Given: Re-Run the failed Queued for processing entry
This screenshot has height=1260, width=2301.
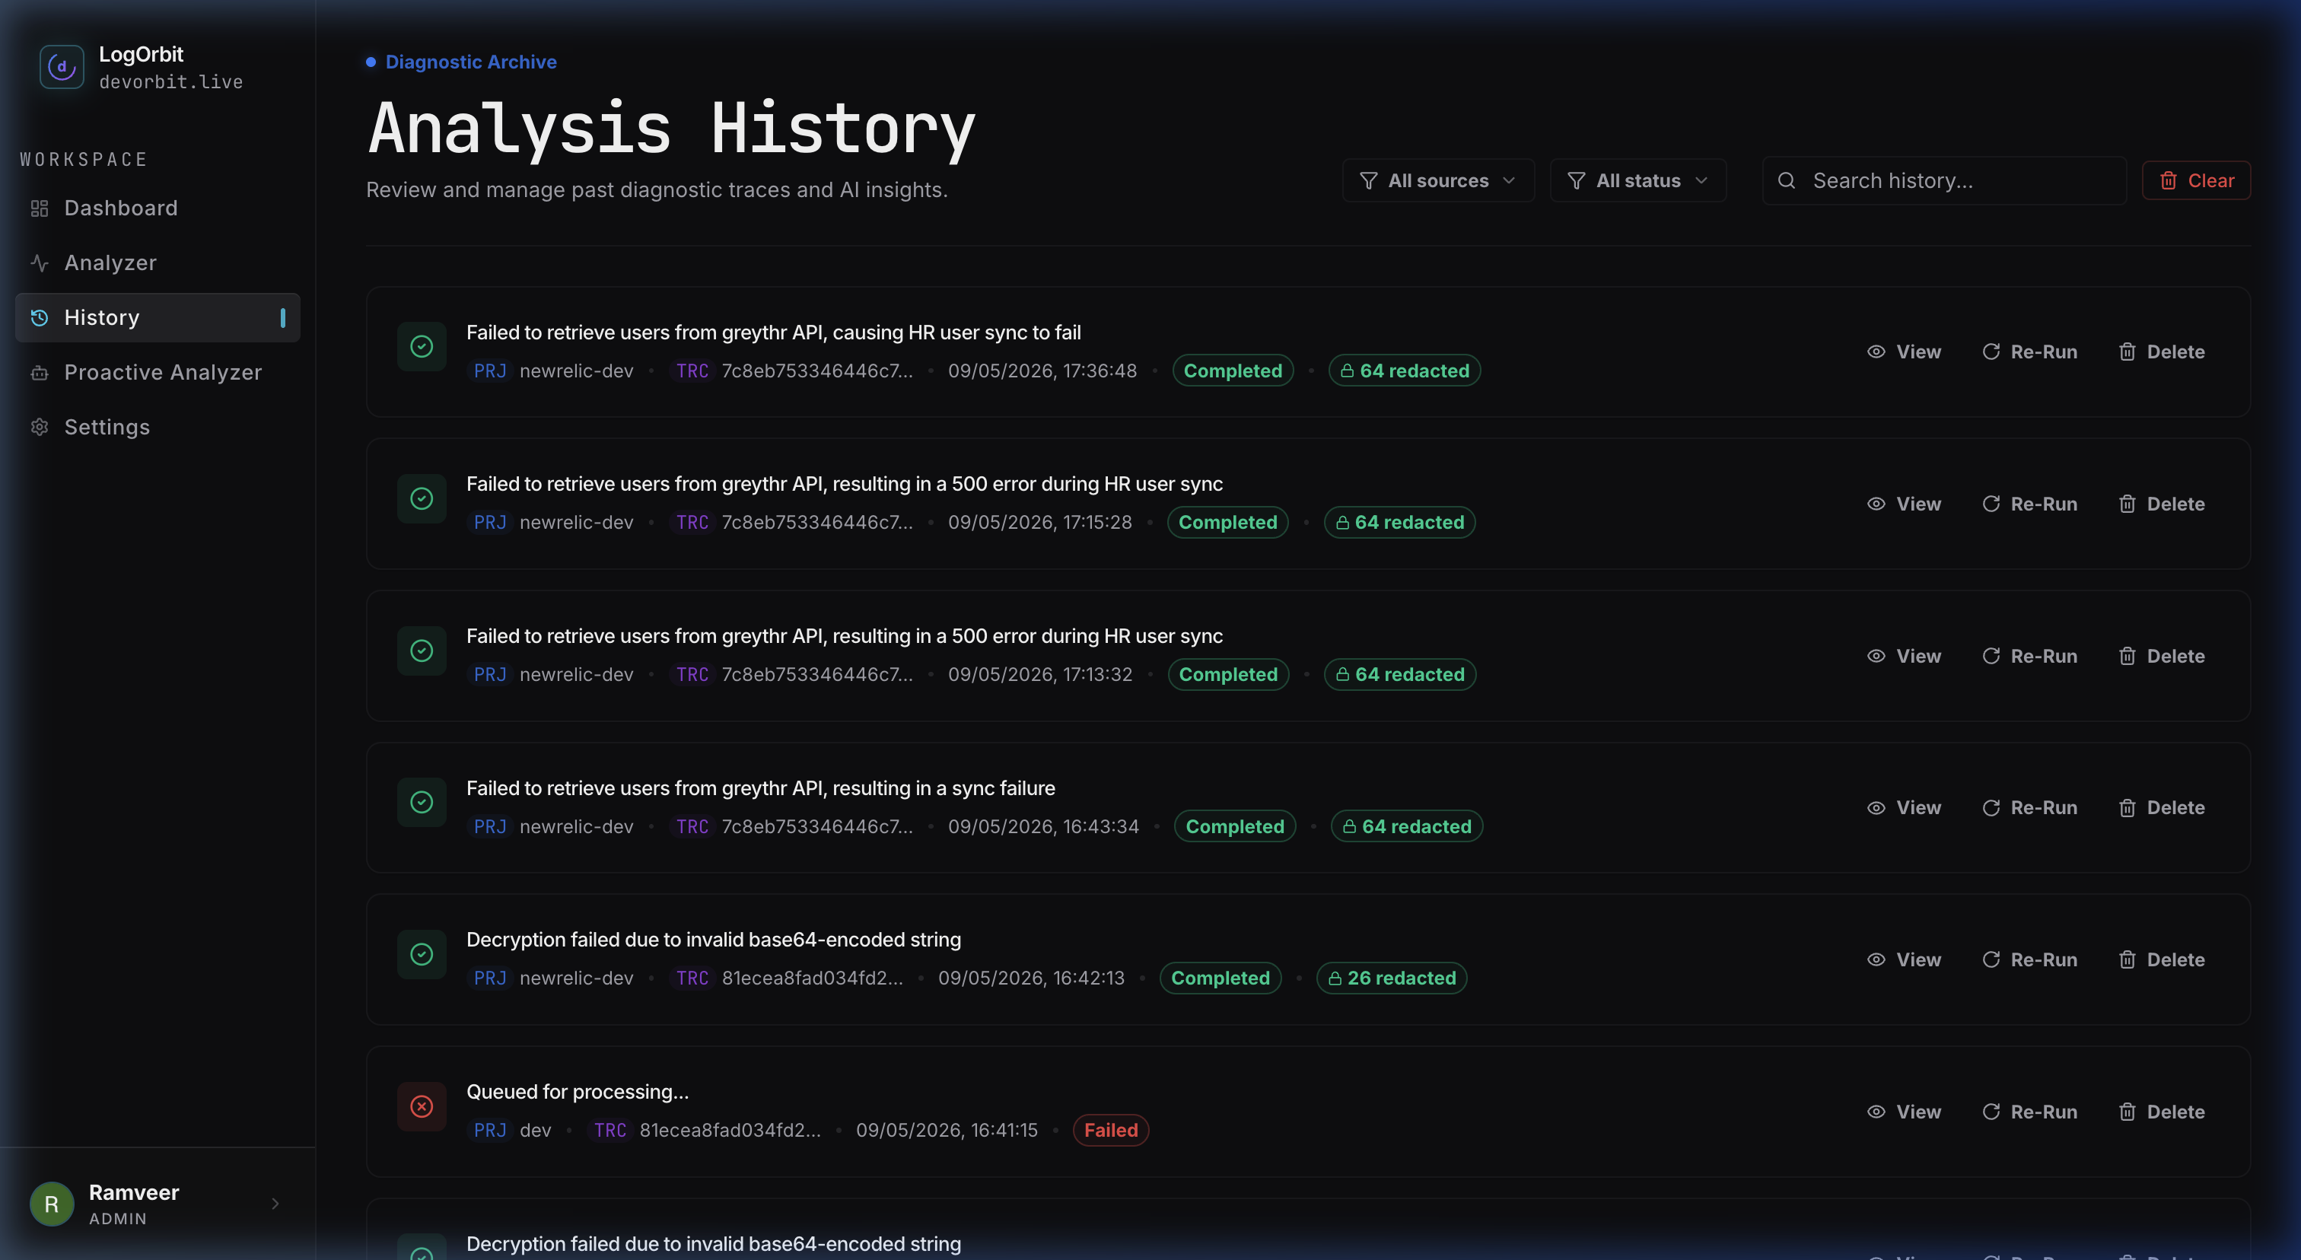Looking at the screenshot, I should pyautogui.click(x=2029, y=1112).
